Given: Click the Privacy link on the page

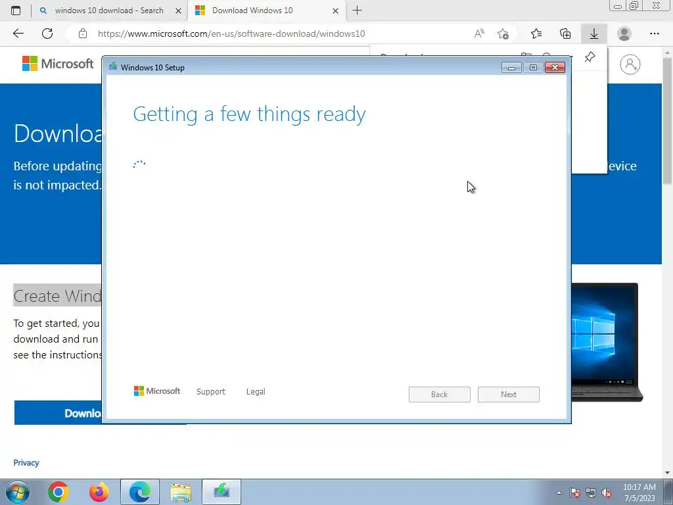Looking at the screenshot, I should (26, 462).
